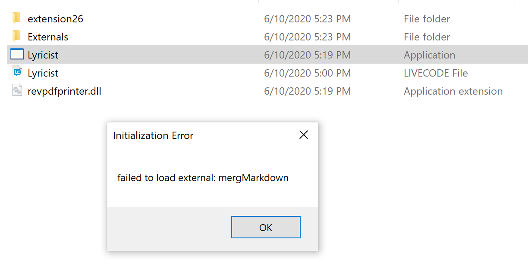Select the extension26 folder name
The height and width of the screenshot is (265, 528).
(x=55, y=19)
